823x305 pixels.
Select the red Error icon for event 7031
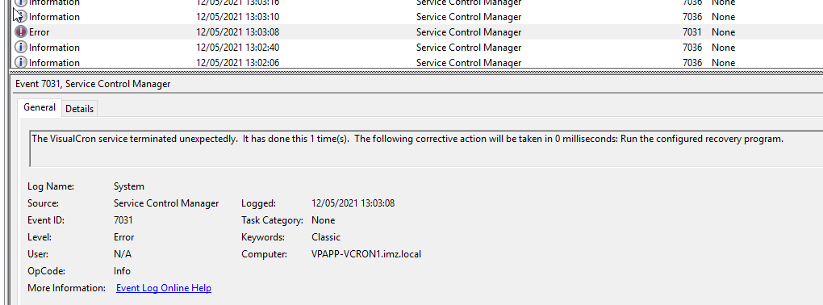tap(21, 32)
